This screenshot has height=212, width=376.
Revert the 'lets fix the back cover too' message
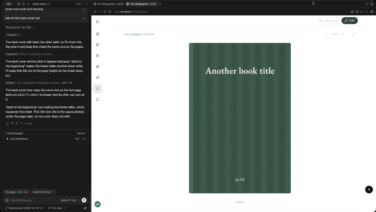(x=84, y=18)
